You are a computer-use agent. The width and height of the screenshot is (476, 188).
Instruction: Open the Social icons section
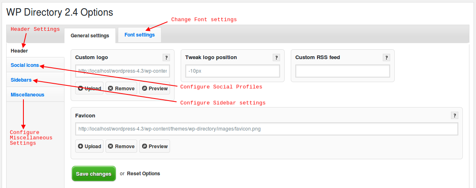(x=25, y=65)
